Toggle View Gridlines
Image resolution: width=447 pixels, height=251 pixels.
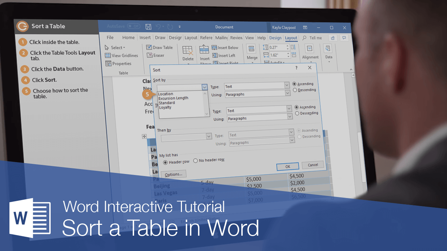(x=122, y=55)
